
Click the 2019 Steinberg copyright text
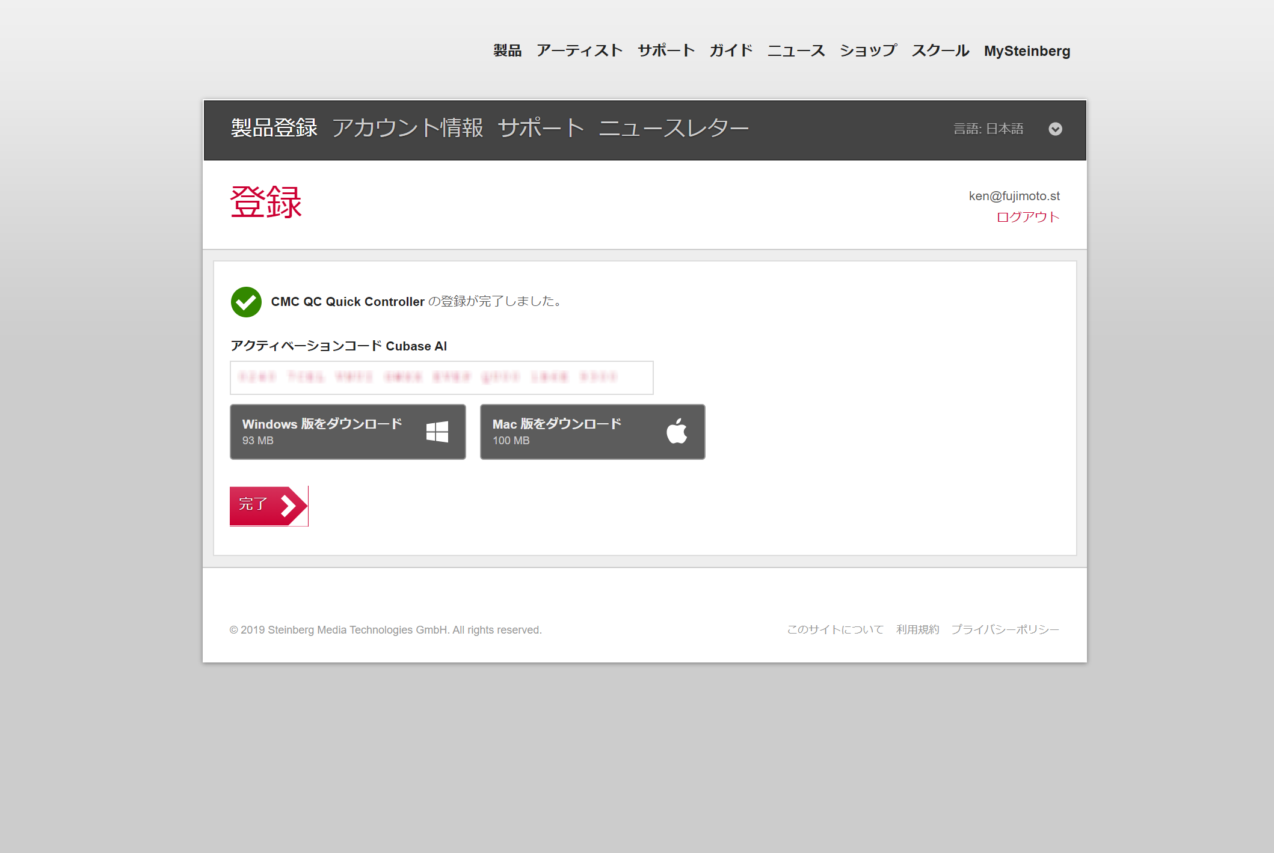(x=386, y=630)
